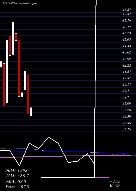Click the 45.03 price axis label
Viewport: 136px width, 191px height.
click(127, 40)
